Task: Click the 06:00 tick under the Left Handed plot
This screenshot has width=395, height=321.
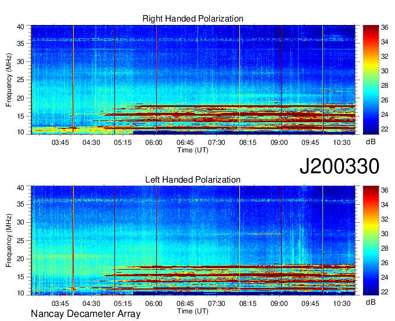Action: point(154,304)
